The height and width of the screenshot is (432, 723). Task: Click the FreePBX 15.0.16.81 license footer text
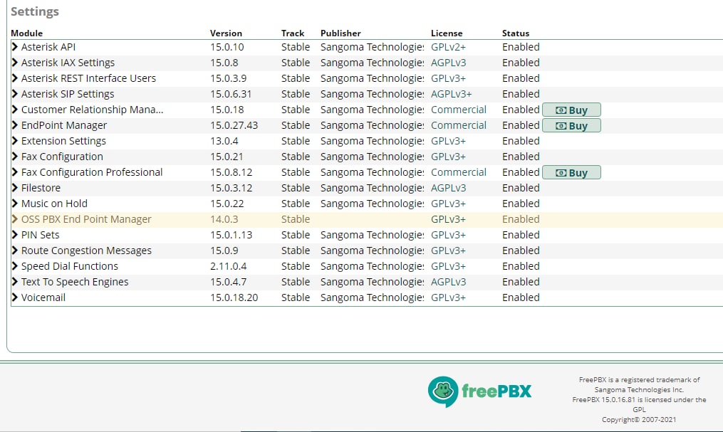pyautogui.click(x=639, y=404)
